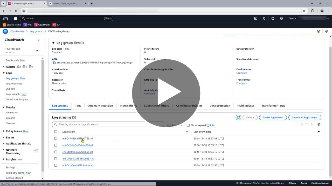Collapse the Log group details section
332x186 pixels.
tap(53, 43)
